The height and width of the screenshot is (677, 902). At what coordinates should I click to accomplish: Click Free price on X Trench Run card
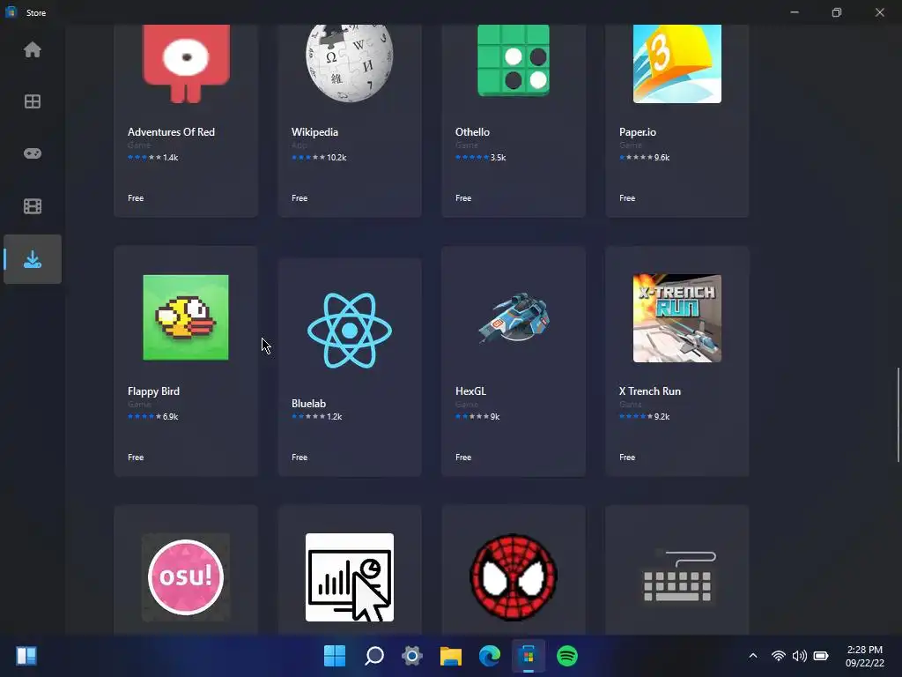coord(627,458)
